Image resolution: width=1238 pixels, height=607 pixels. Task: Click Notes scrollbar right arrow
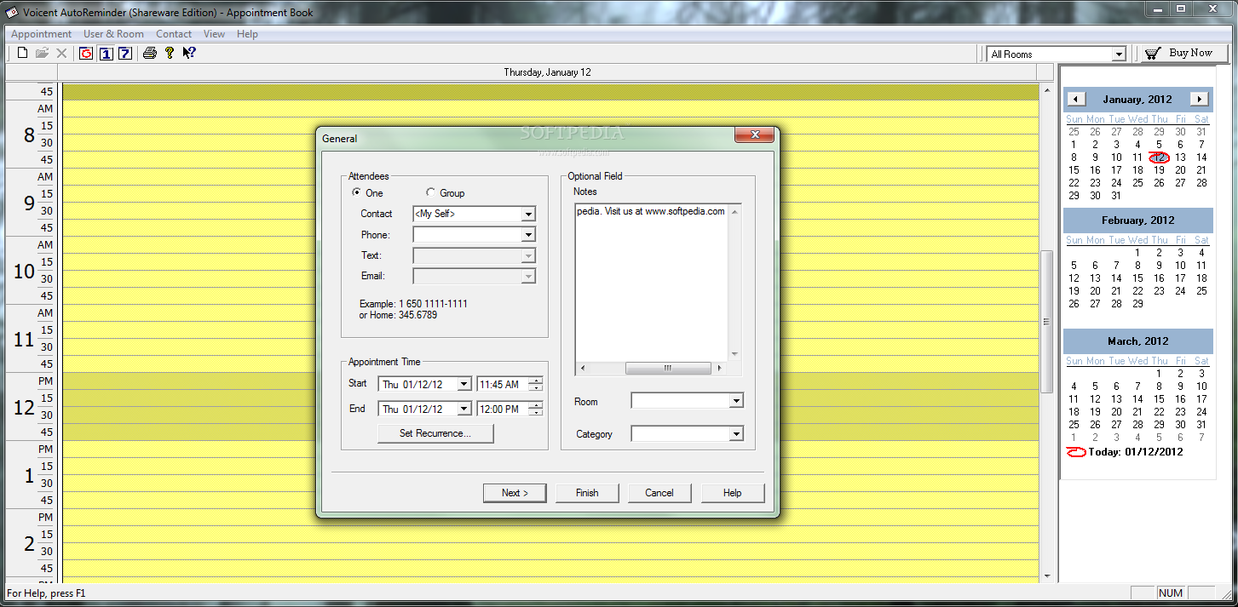pyautogui.click(x=719, y=369)
